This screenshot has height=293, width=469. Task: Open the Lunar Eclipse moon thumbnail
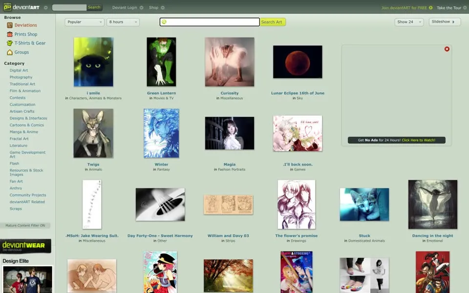click(x=298, y=62)
